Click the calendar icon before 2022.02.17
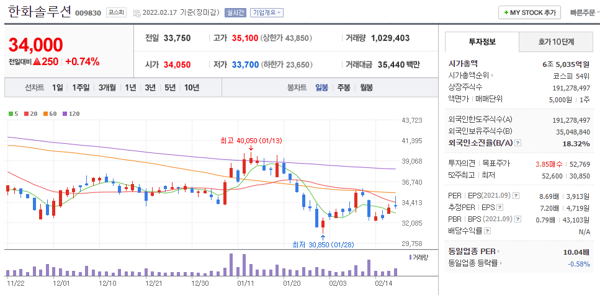Image resolution: width=605 pixels, height=295 pixels. 137,13
